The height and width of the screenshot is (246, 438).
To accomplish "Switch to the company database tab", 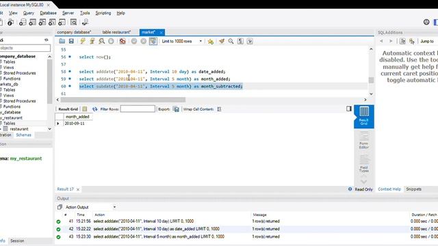I will 74,32.
